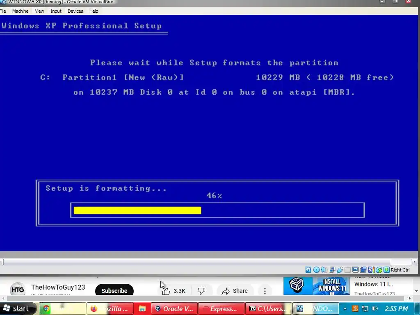Open the three-dot more actions menu
Screen dimensions: 420x315
(265, 291)
